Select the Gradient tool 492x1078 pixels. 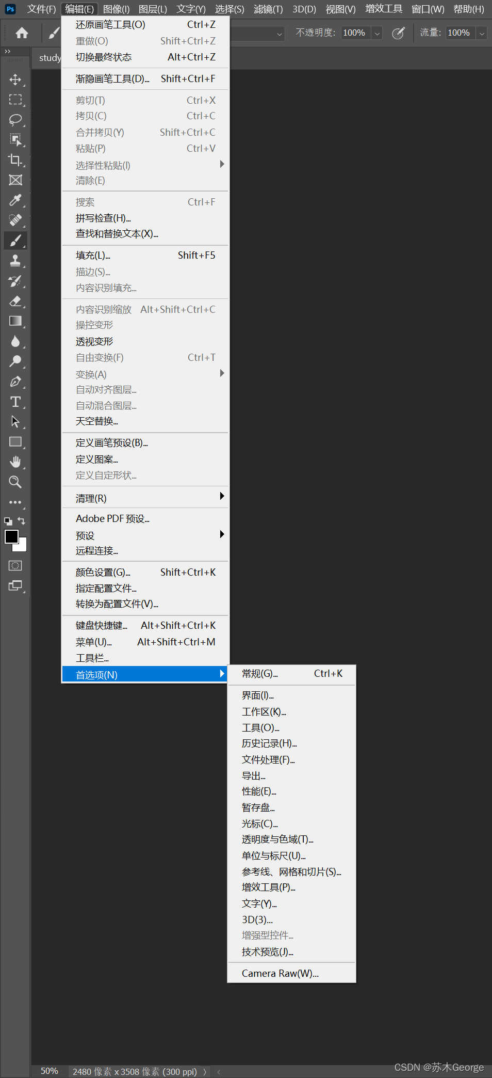(x=15, y=321)
